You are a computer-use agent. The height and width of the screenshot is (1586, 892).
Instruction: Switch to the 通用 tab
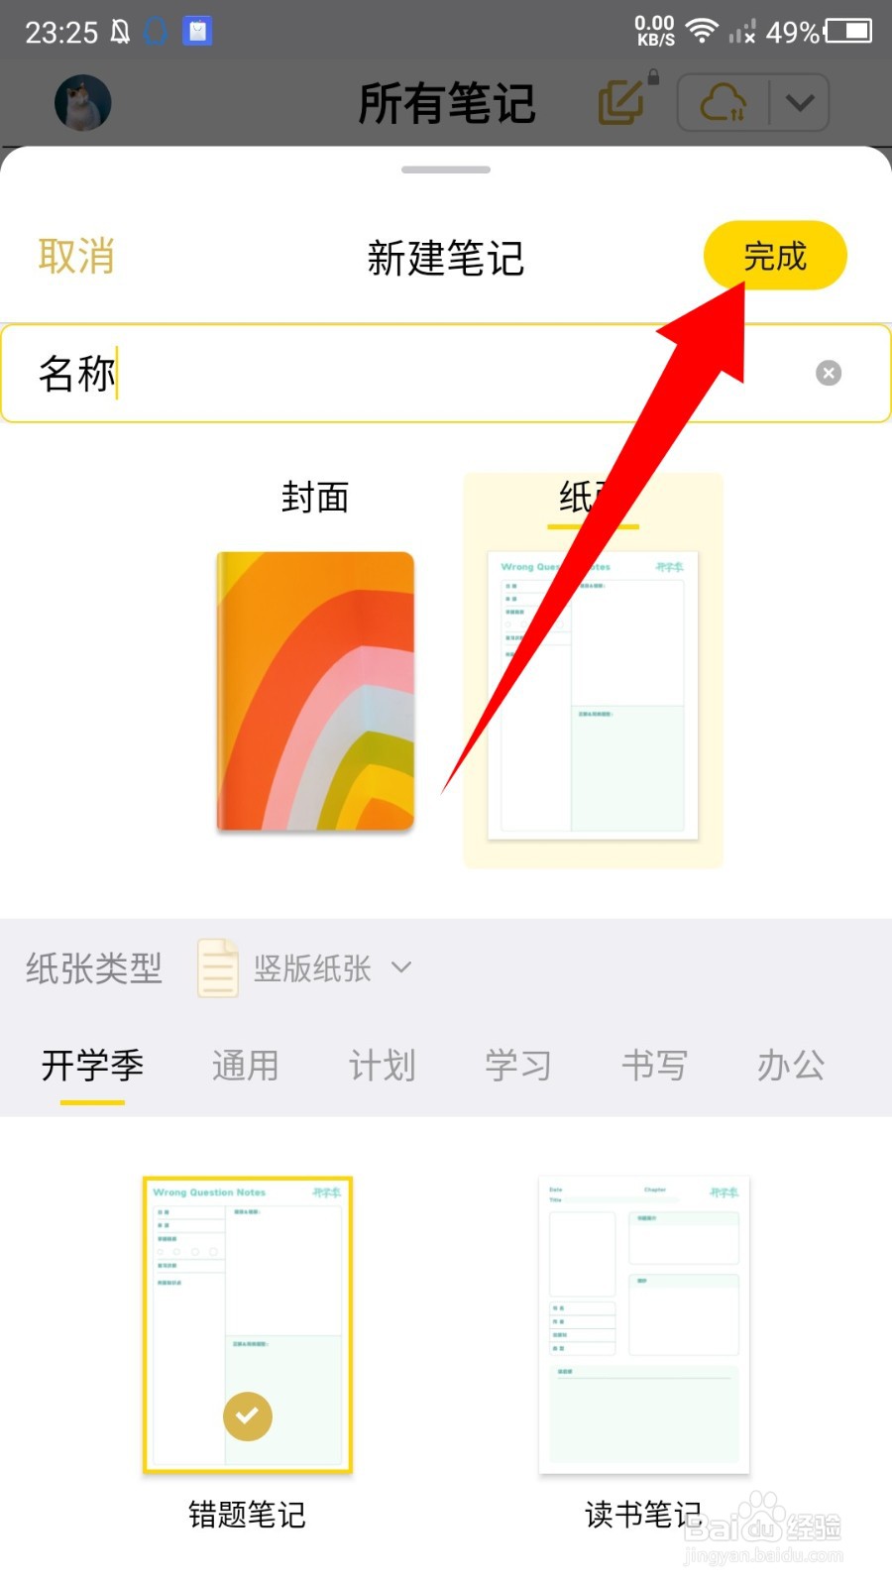click(245, 1066)
